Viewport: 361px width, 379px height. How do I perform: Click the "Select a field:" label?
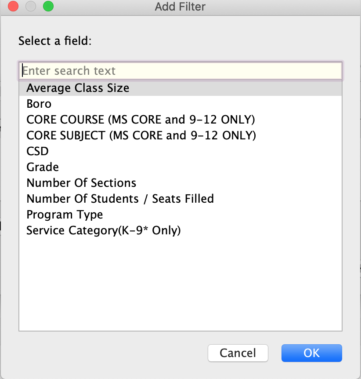coord(54,41)
